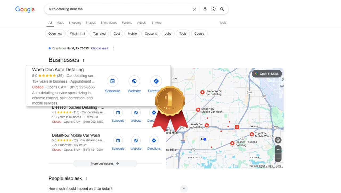Open Blessed Touches Detailing listing title

point(78,108)
